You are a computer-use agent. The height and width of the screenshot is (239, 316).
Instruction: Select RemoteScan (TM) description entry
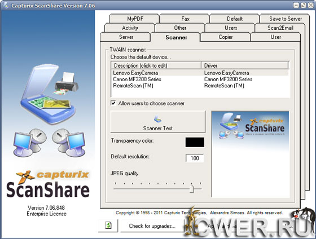133,86
